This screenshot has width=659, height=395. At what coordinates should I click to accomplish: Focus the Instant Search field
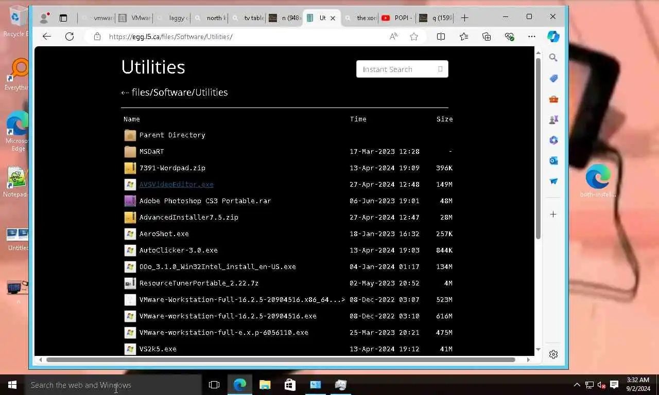pyautogui.click(x=402, y=69)
